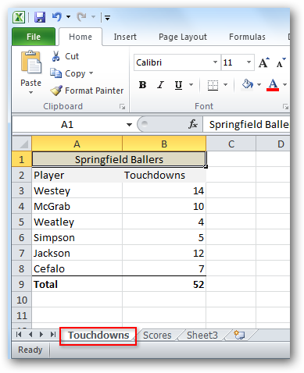This screenshot has height=373, width=304.
Task: Go to first sheet navigation arrow
Action: tap(19, 335)
